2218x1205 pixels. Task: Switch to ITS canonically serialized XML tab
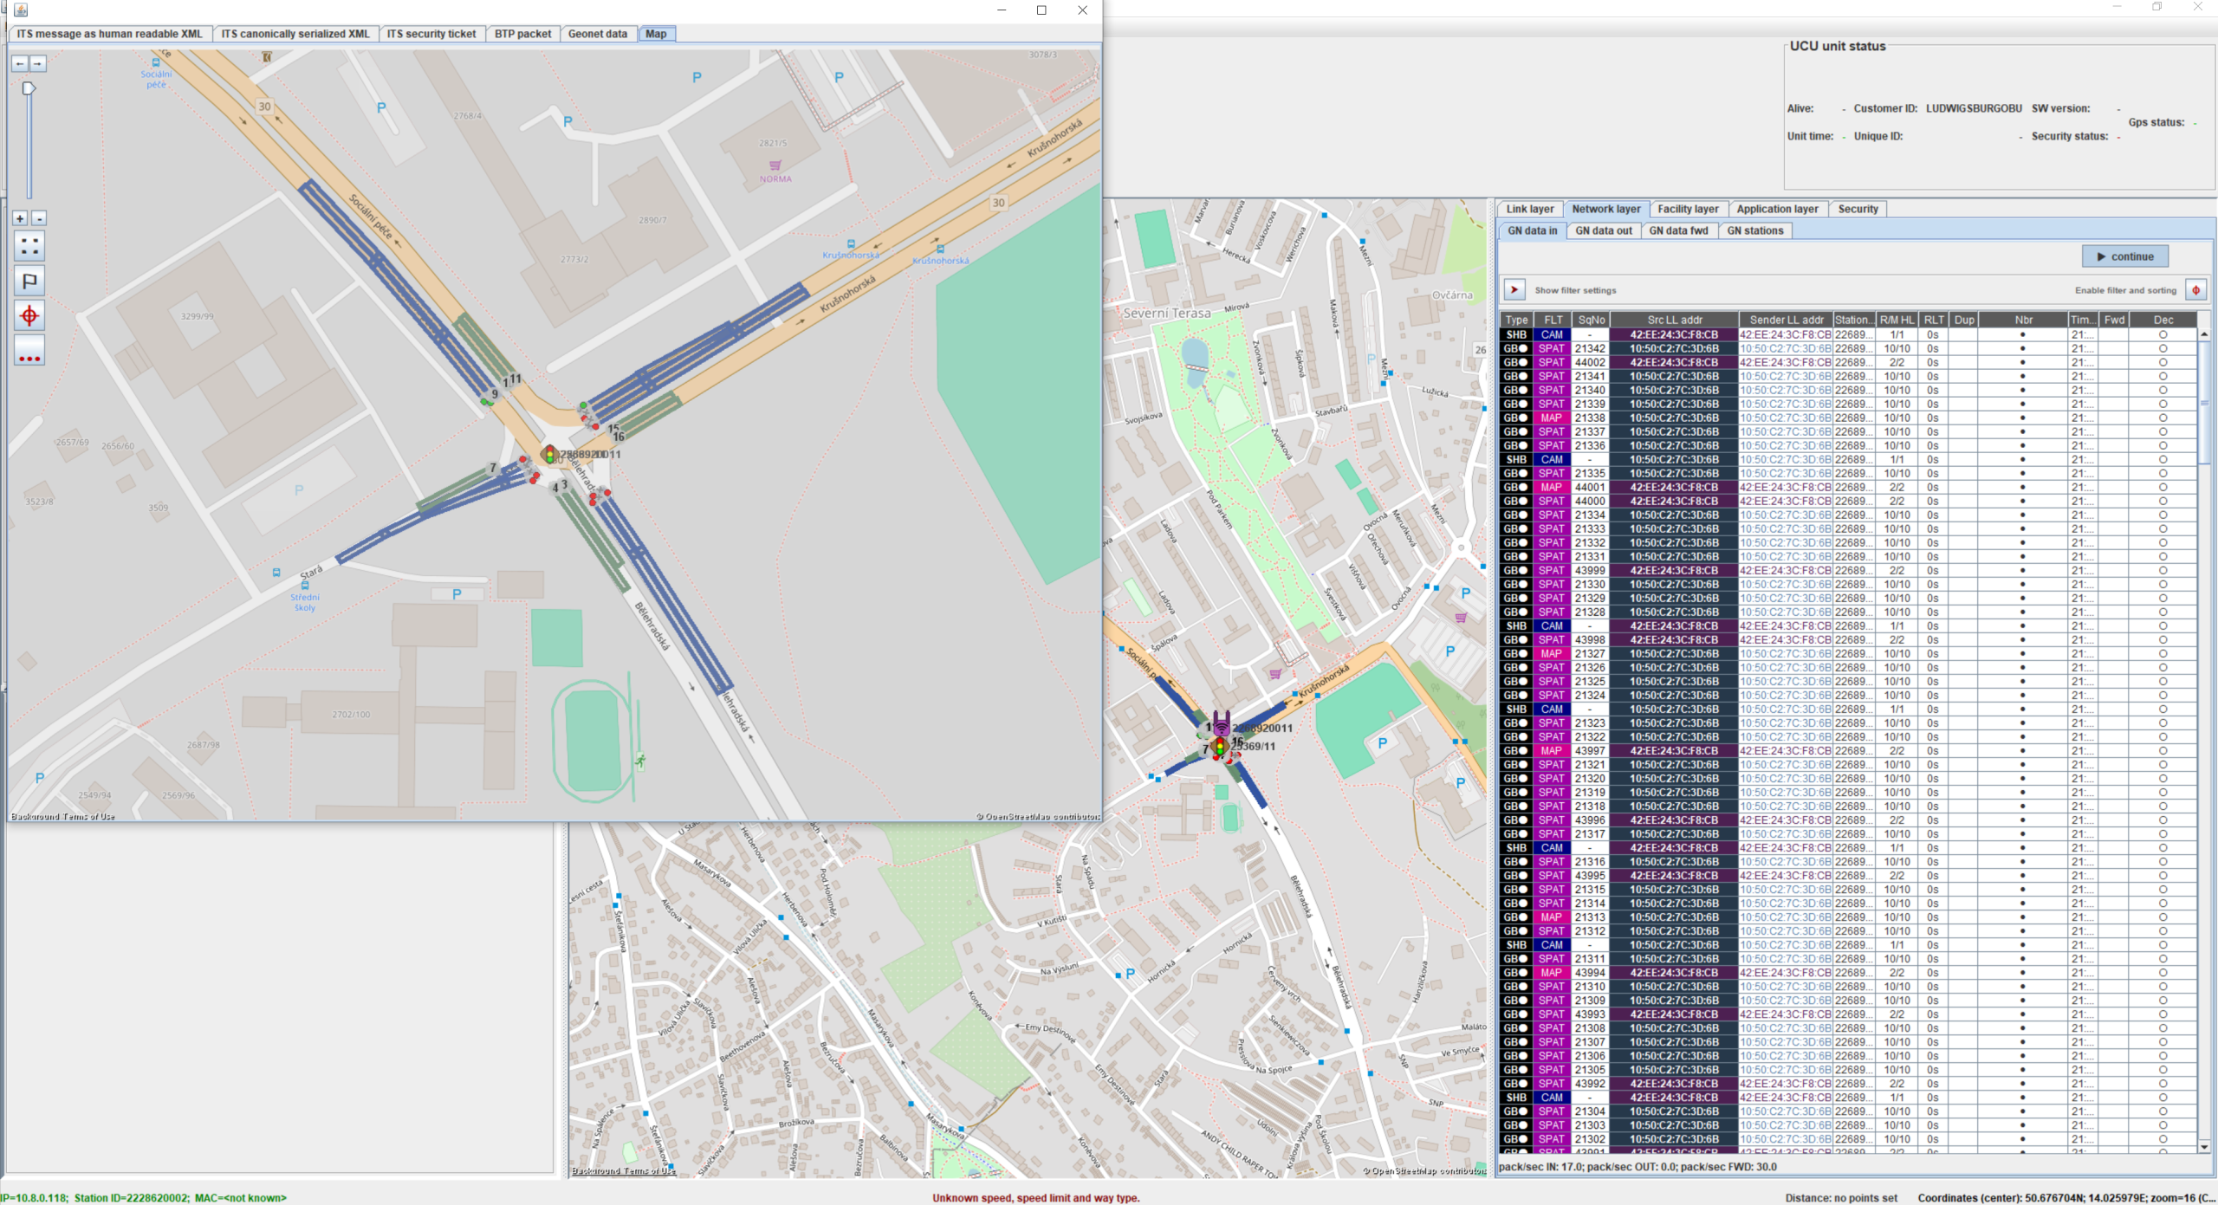[x=295, y=34]
